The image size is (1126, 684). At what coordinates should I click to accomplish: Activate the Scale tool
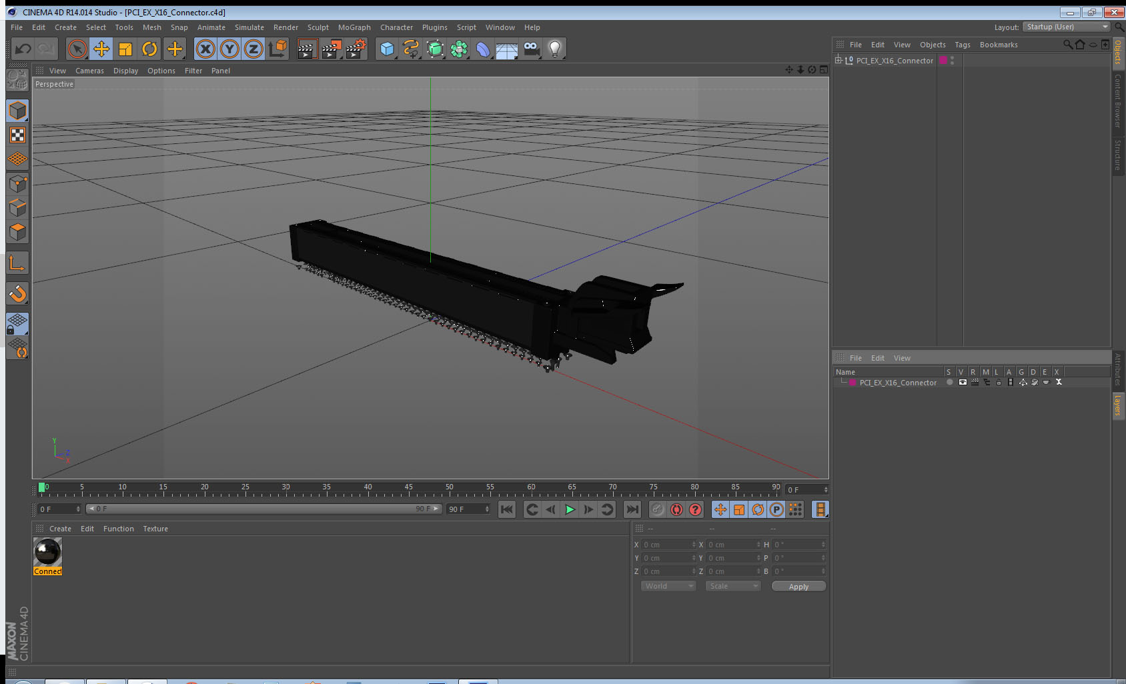[125, 49]
